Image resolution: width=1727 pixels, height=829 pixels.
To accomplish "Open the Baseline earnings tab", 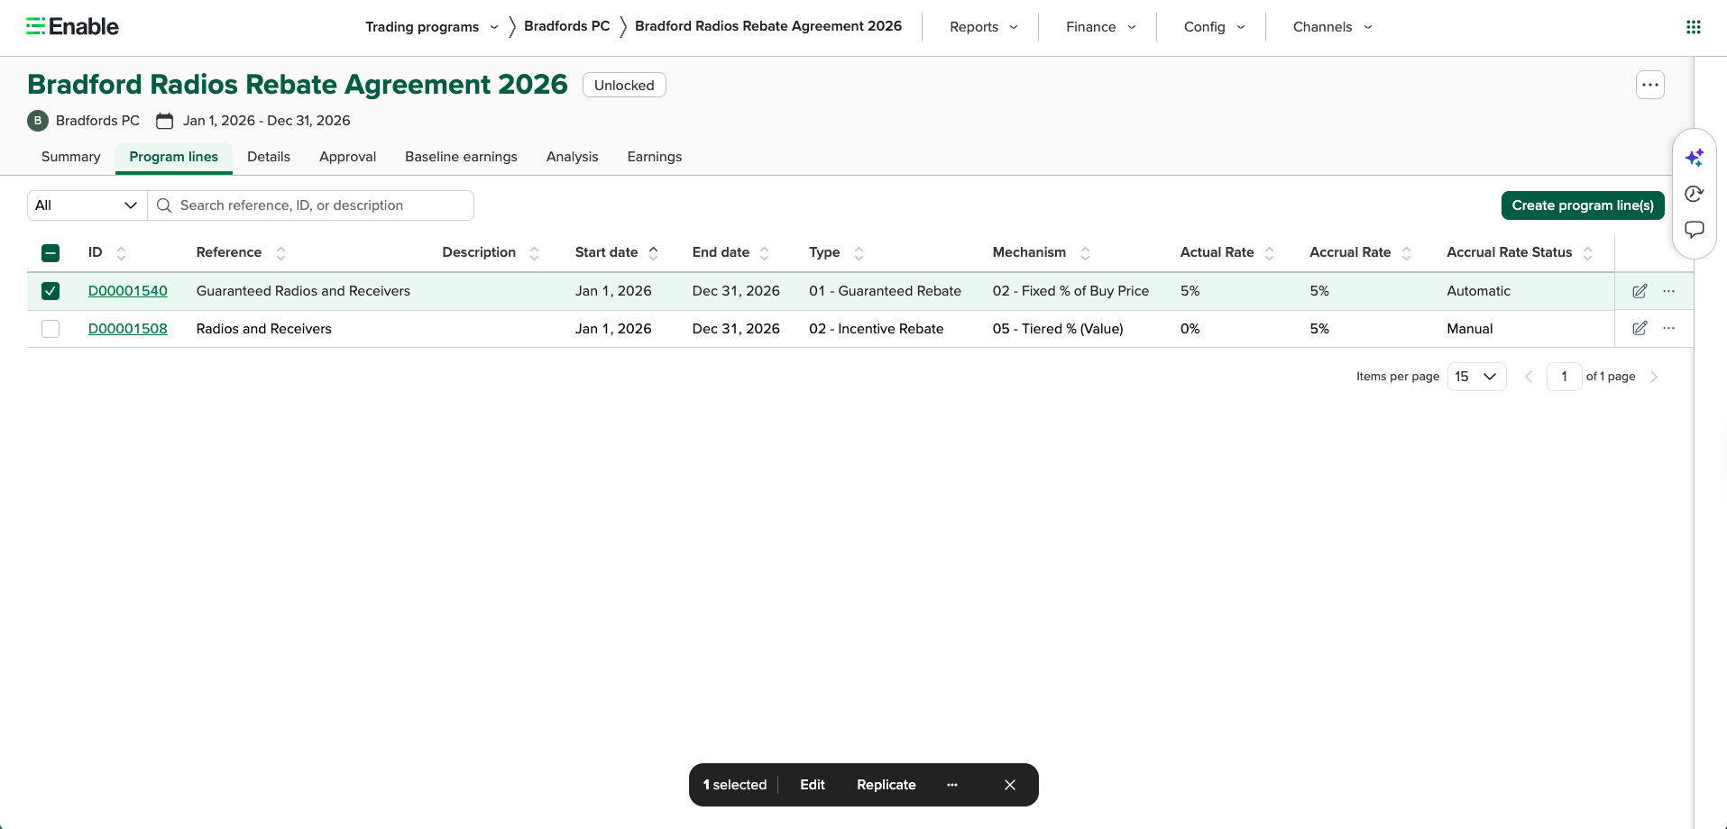I will [461, 157].
